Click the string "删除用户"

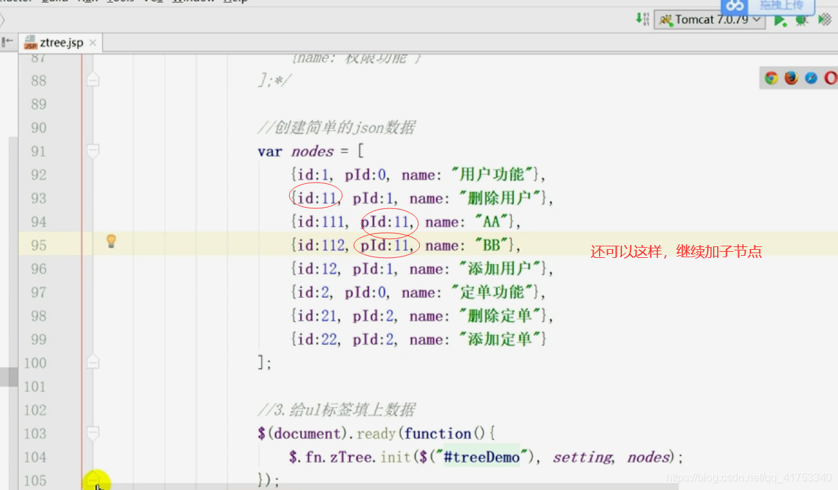[500, 198]
